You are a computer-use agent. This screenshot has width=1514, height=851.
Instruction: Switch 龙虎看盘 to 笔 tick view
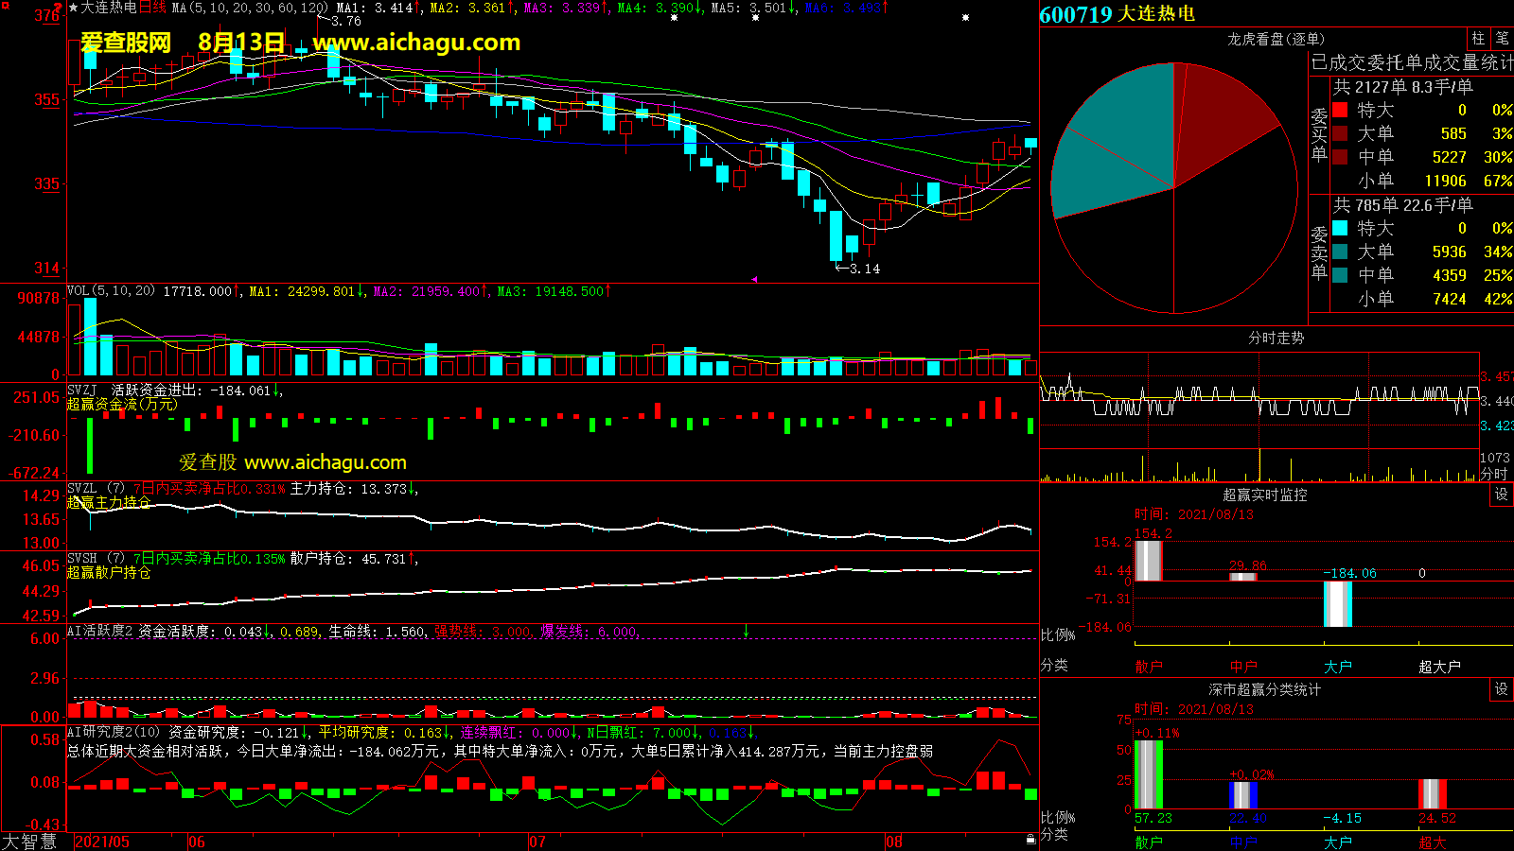[x=1502, y=38]
